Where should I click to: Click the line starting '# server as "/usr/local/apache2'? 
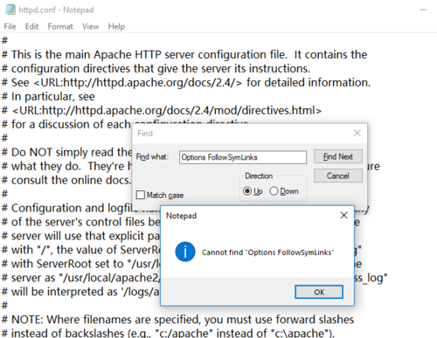click(x=81, y=278)
